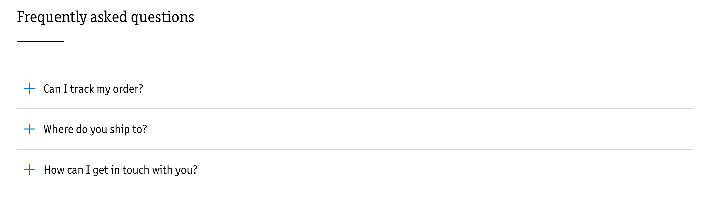Click the word "How" in the third FAQ
This screenshot has height=205, width=712.
[x=53, y=170]
